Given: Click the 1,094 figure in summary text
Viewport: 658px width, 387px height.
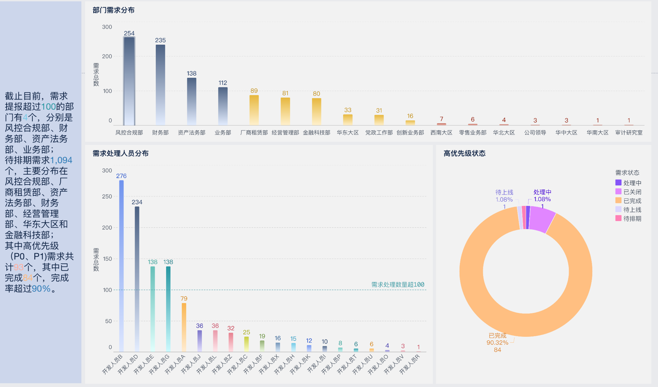Looking at the screenshot, I should pos(61,160).
